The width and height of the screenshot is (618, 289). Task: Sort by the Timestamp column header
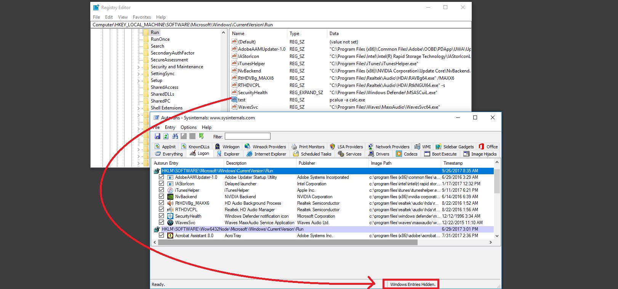467,163
